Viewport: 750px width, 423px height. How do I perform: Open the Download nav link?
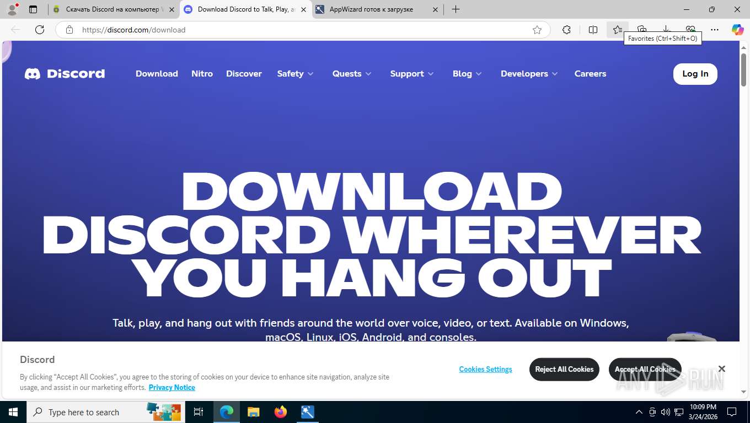click(x=157, y=74)
